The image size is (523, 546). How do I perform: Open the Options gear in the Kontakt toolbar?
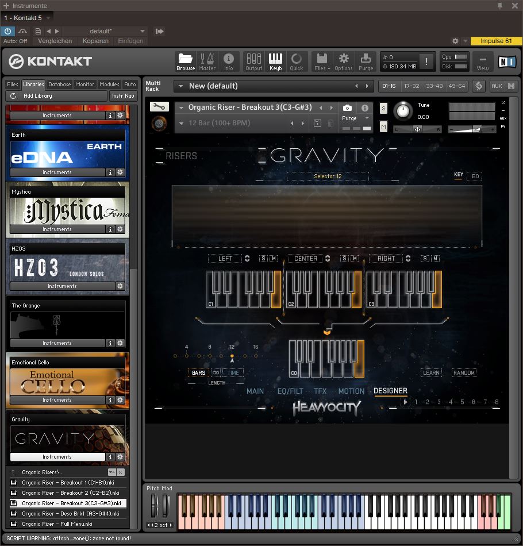(x=343, y=61)
